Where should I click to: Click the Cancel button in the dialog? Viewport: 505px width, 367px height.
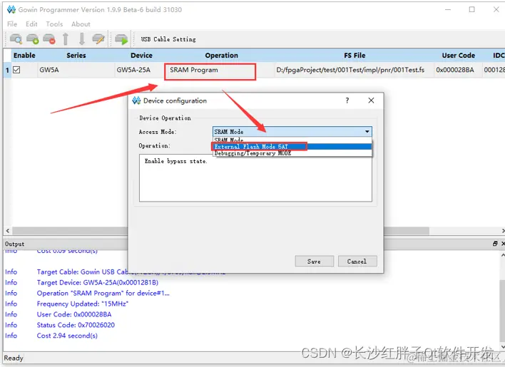[357, 262]
